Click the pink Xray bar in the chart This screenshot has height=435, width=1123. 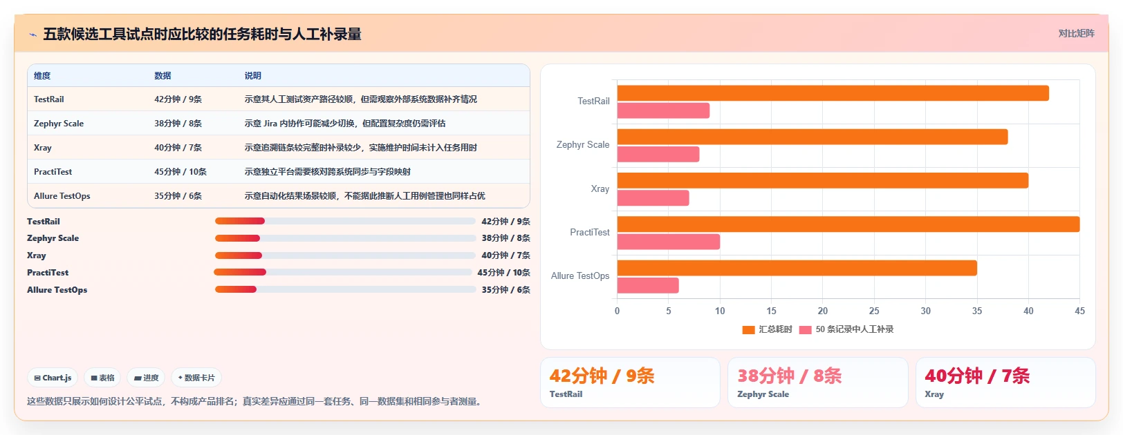point(653,197)
